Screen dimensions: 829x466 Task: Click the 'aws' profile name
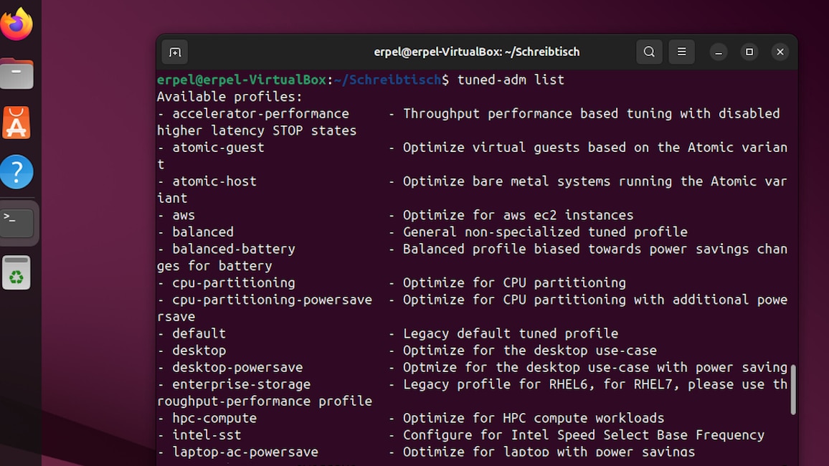tap(184, 215)
